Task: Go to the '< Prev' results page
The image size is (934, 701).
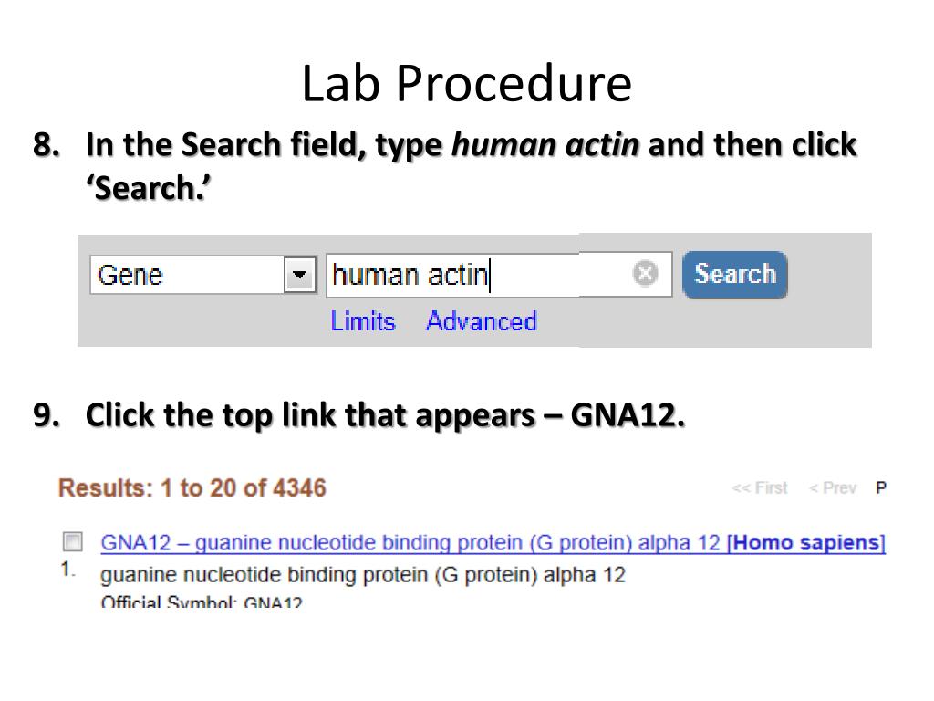Action: [833, 488]
